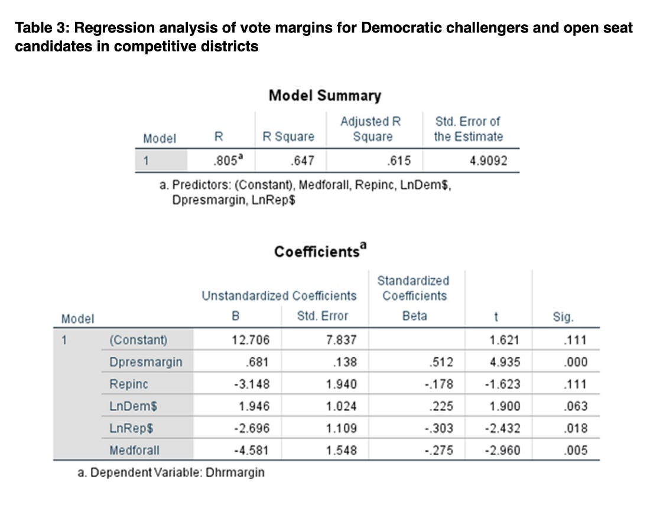Select the Medforall Sig. value .005
Screen dimensions: 650x505
pyautogui.click(x=576, y=450)
